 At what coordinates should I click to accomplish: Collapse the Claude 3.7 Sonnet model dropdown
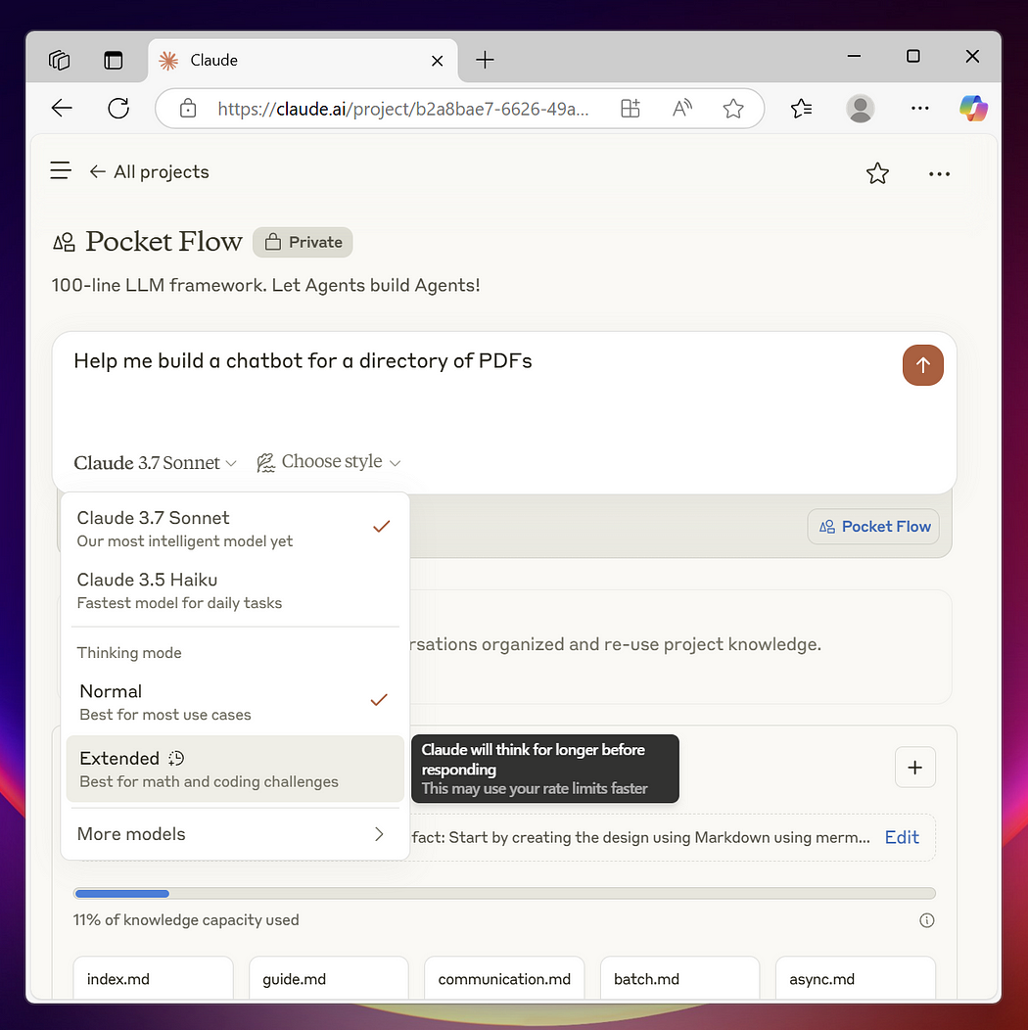tap(156, 463)
